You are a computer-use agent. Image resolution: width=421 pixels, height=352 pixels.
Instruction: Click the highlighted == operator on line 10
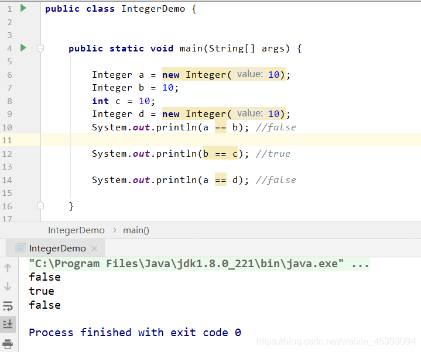(x=221, y=127)
